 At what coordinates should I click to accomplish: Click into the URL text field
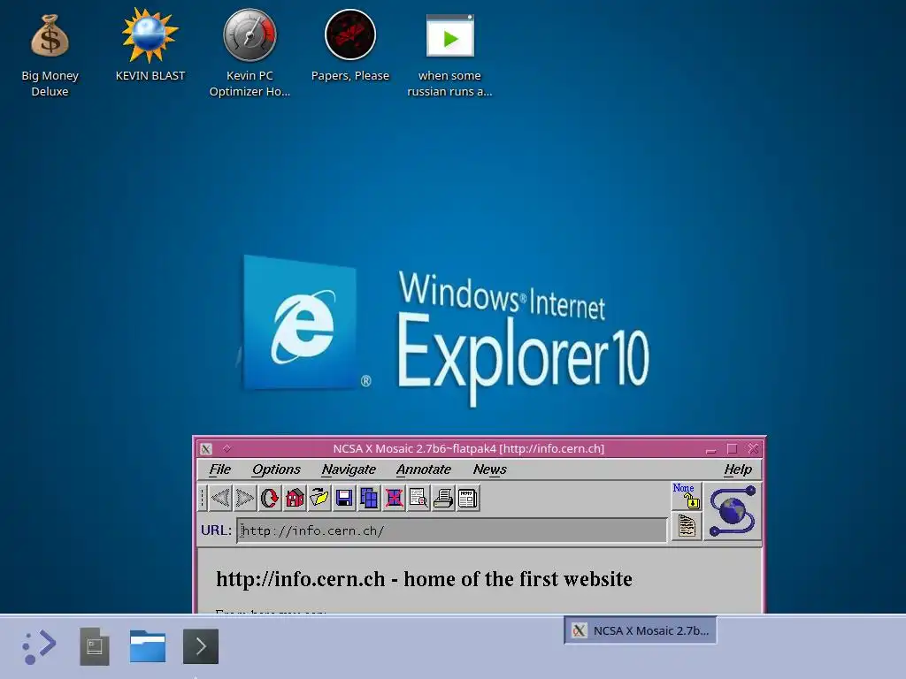tap(452, 530)
